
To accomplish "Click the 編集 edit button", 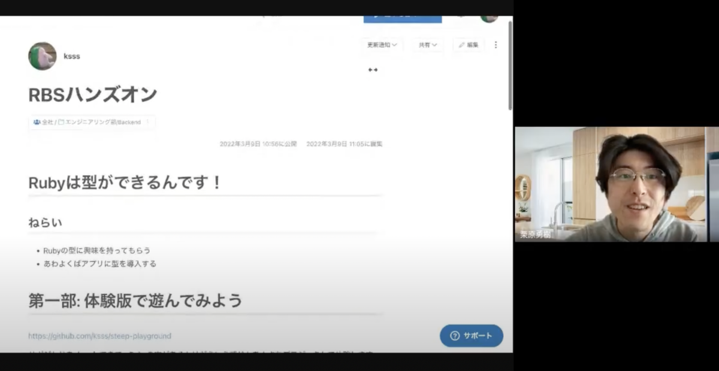I will 469,45.
